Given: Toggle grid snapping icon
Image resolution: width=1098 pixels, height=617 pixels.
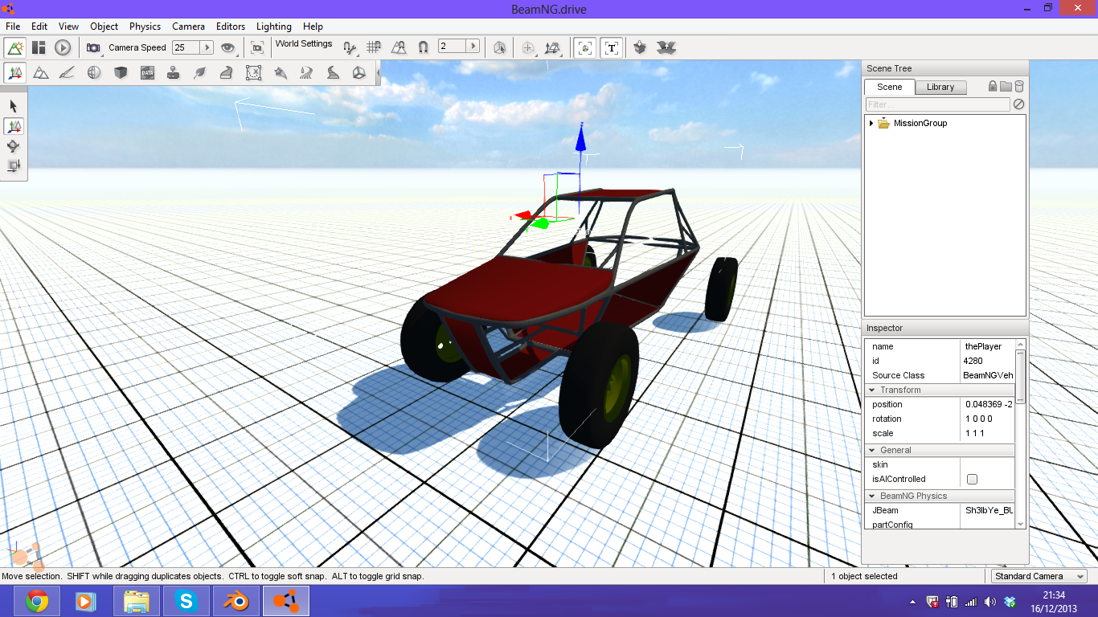Looking at the screenshot, I should coord(374,47).
